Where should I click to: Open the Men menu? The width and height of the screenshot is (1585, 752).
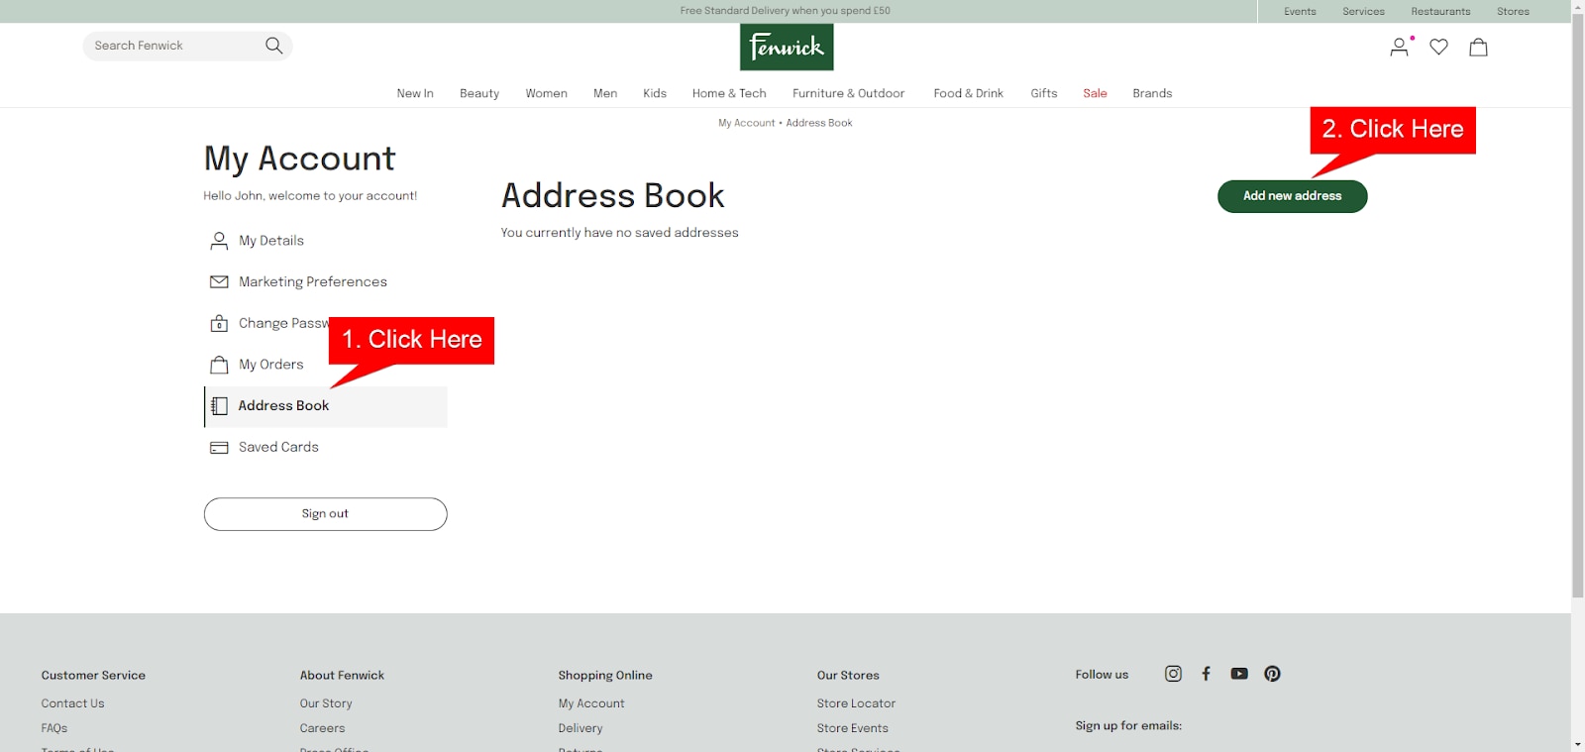pos(605,93)
